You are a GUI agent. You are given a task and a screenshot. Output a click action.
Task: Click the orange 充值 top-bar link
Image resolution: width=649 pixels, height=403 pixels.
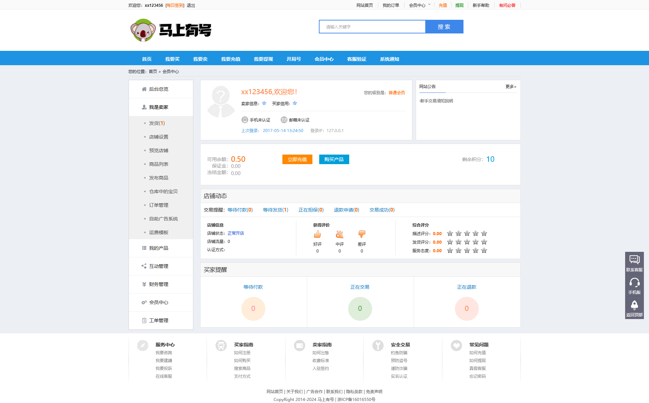(443, 5)
